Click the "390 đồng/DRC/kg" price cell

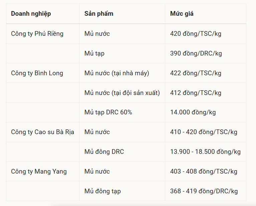[x=196, y=54]
